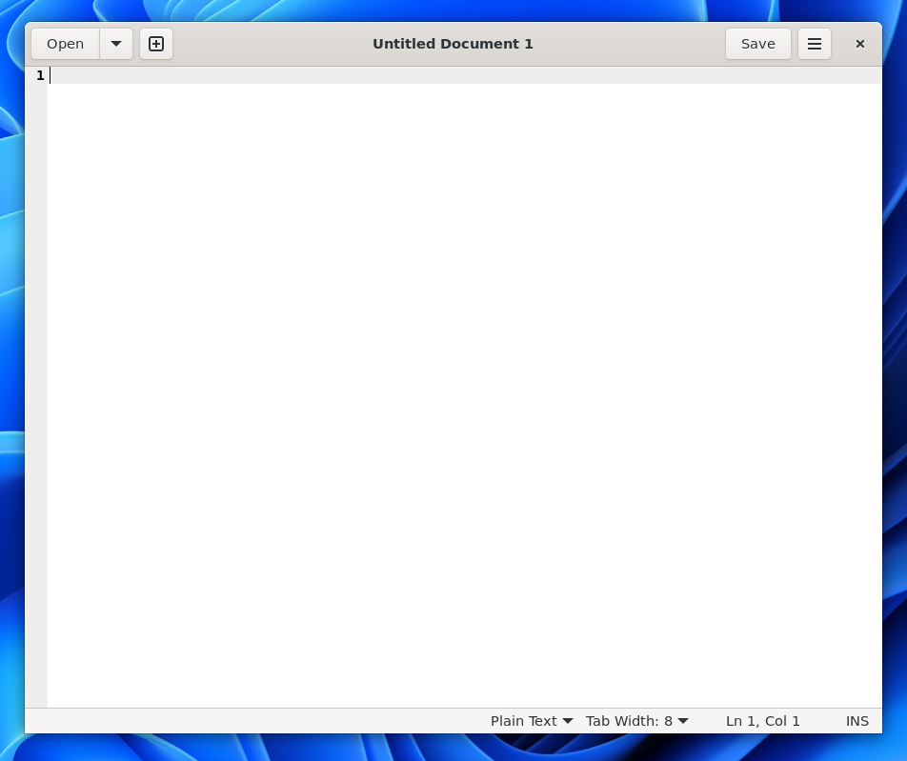Click the INS insert mode indicator
The height and width of the screenshot is (761, 907).
[857, 721]
